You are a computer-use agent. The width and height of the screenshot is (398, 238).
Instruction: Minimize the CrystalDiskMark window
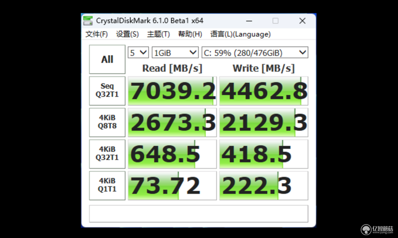click(249, 21)
